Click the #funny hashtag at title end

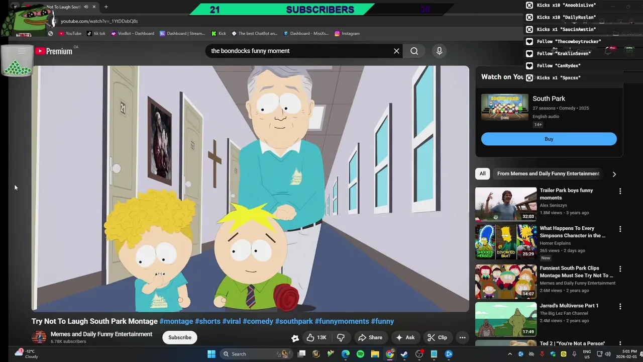[x=382, y=321]
